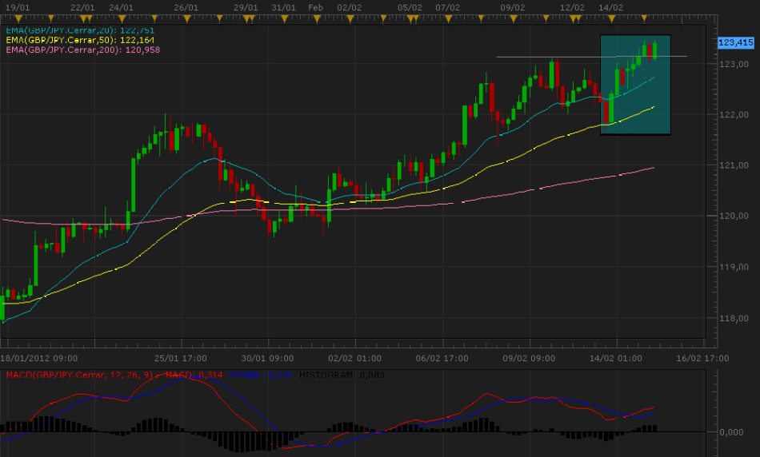
Task: Jump to the Feb label on top axis
Action: pos(315,7)
